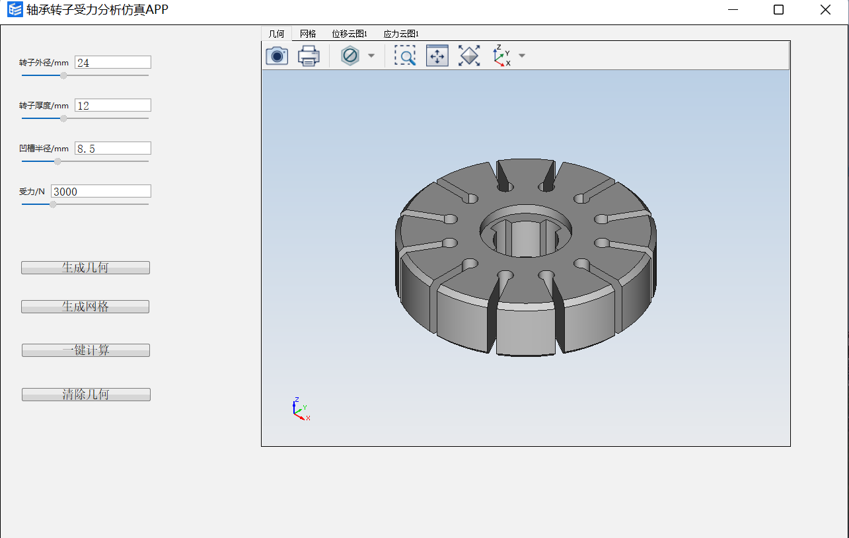
Task: Click the 转子外径/mm label
Action: 44,63
